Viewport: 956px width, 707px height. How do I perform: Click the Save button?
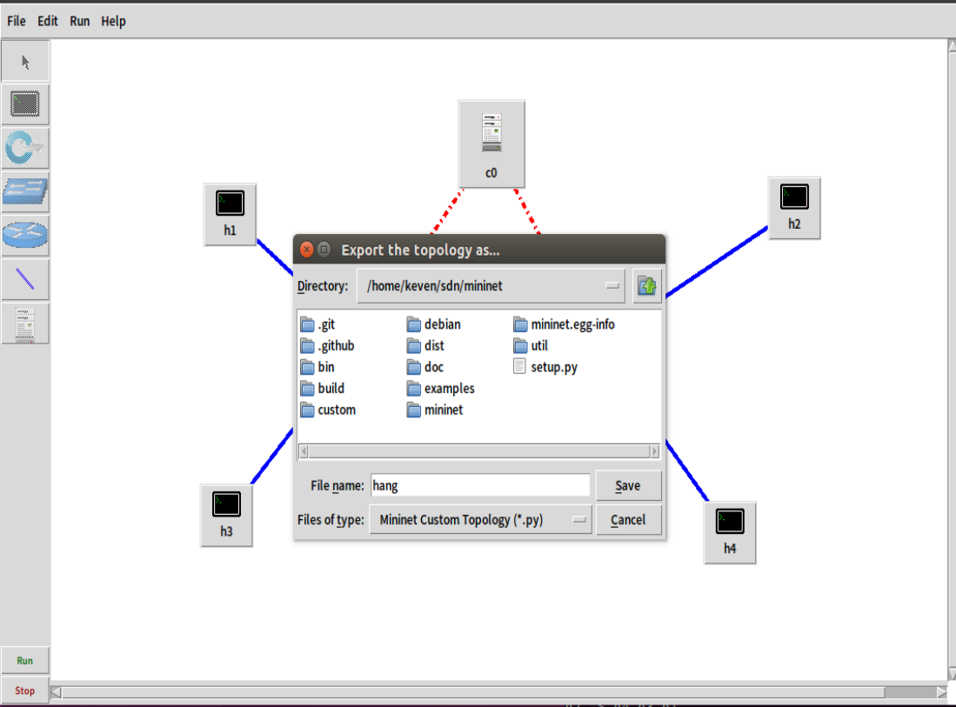(x=628, y=486)
